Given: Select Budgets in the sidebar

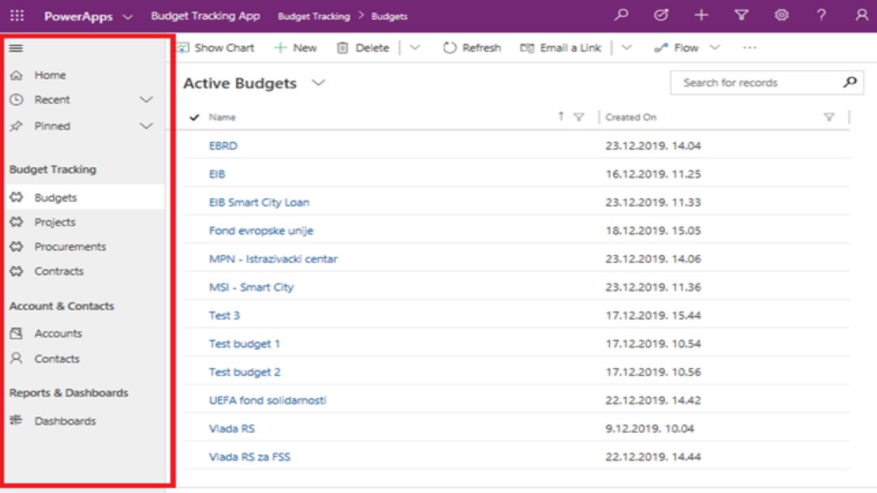Looking at the screenshot, I should (x=85, y=197).
